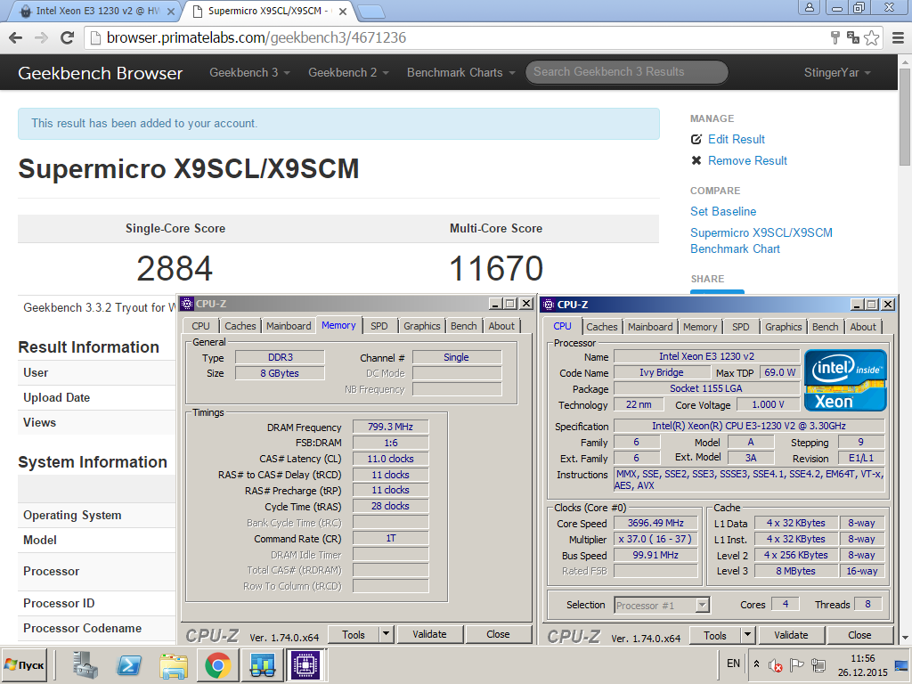The width and height of the screenshot is (912, 684).
Task: Open Bench tab in Memory CPU-Z window
Action: (x=463, y=326)
